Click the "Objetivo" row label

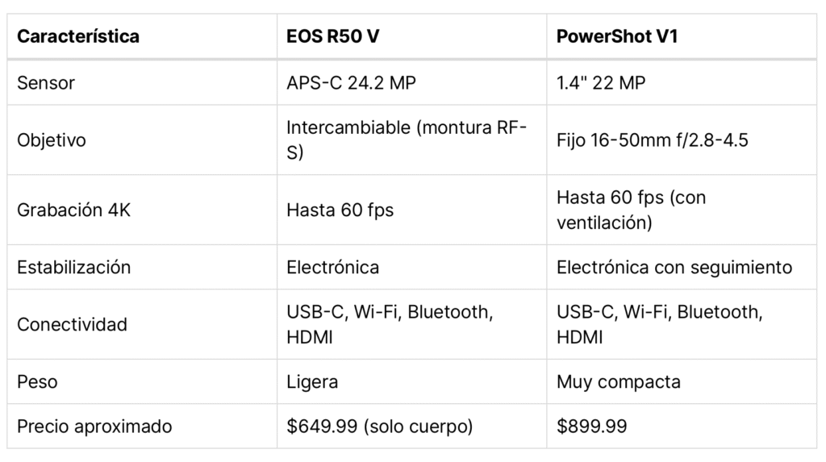(52, 140)
